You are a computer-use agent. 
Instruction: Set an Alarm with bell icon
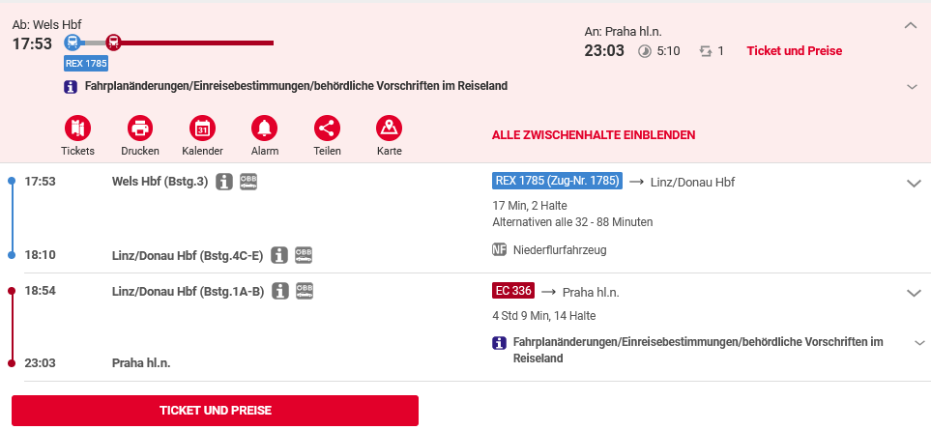point(265,128)
